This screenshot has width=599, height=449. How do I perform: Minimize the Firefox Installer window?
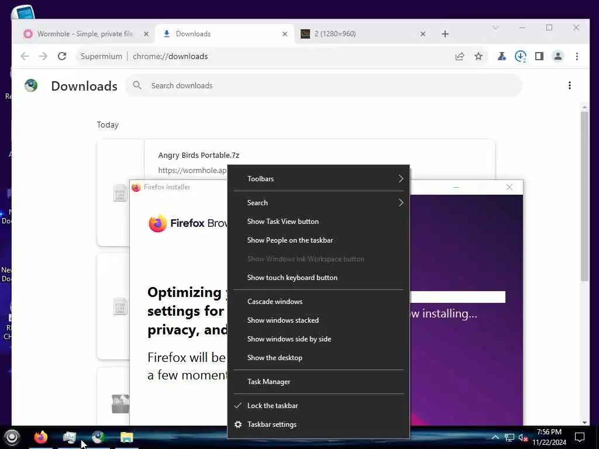coord(456,187)
